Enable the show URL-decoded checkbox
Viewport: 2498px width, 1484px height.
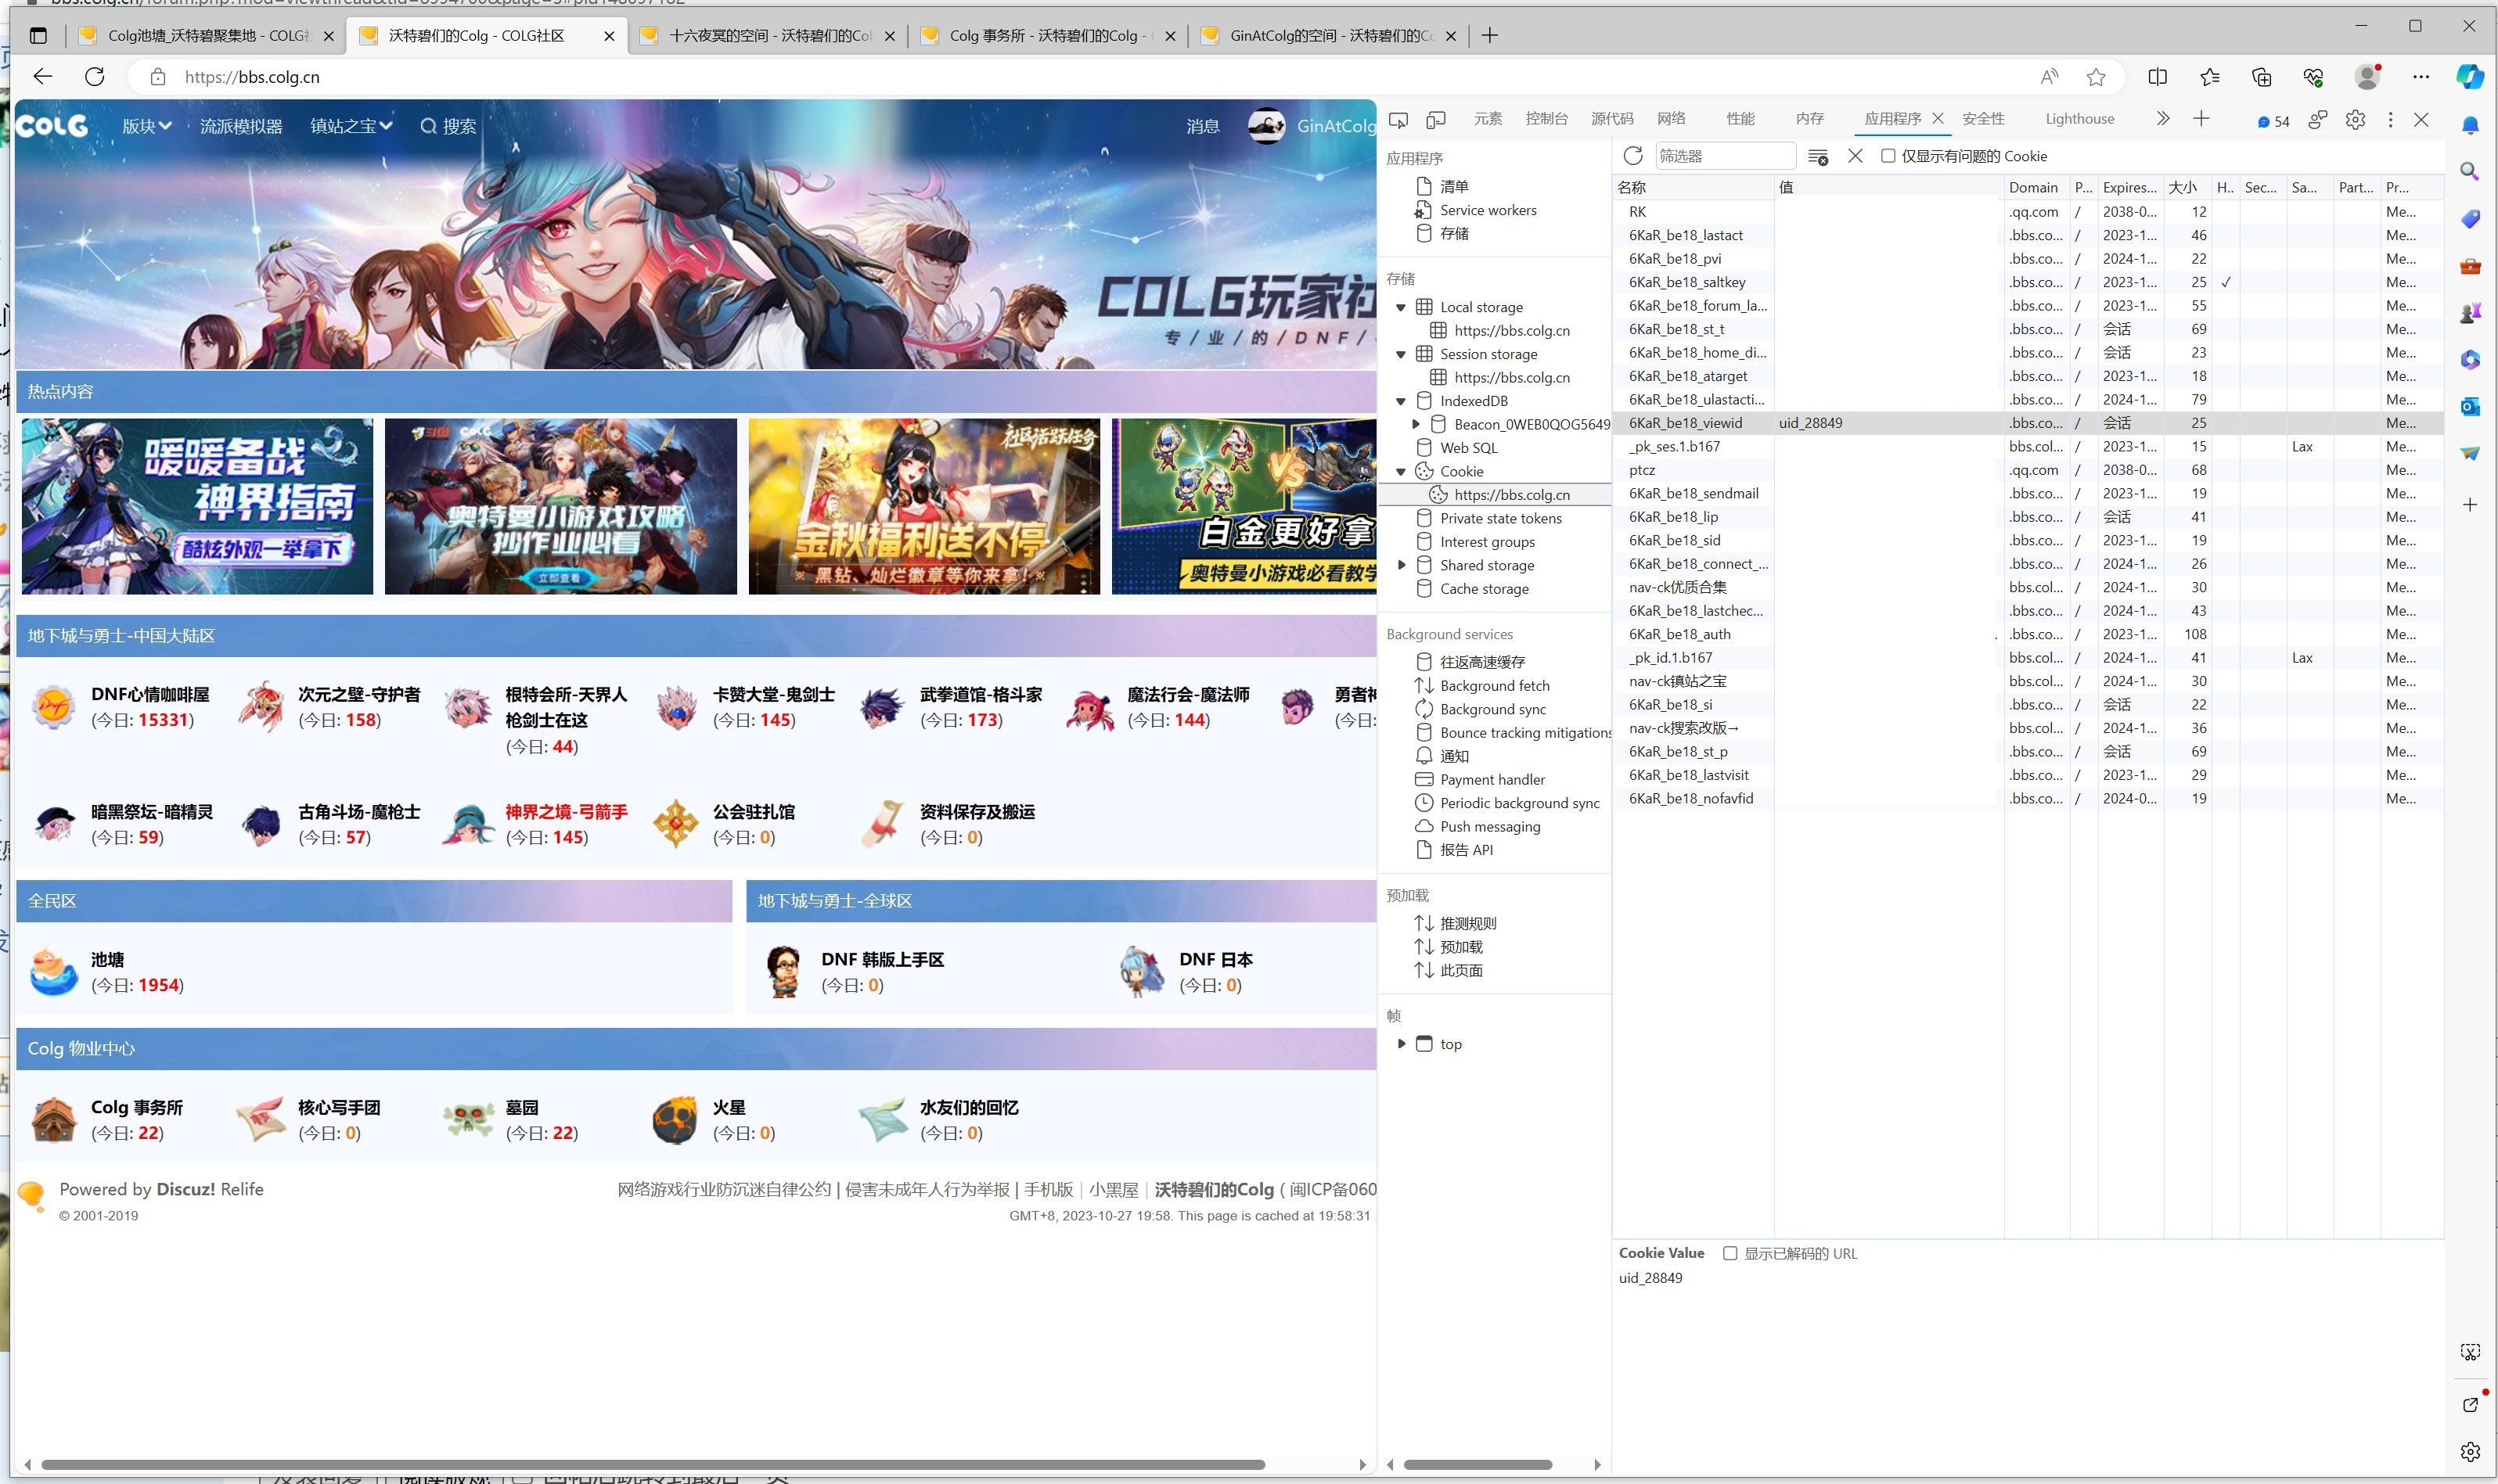(x=1730, y=1253)
